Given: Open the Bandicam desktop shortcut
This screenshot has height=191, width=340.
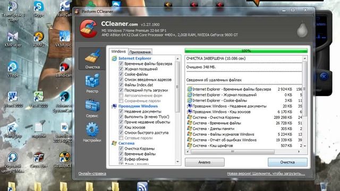Looking at the screenshot, I should tap(64, 70).
